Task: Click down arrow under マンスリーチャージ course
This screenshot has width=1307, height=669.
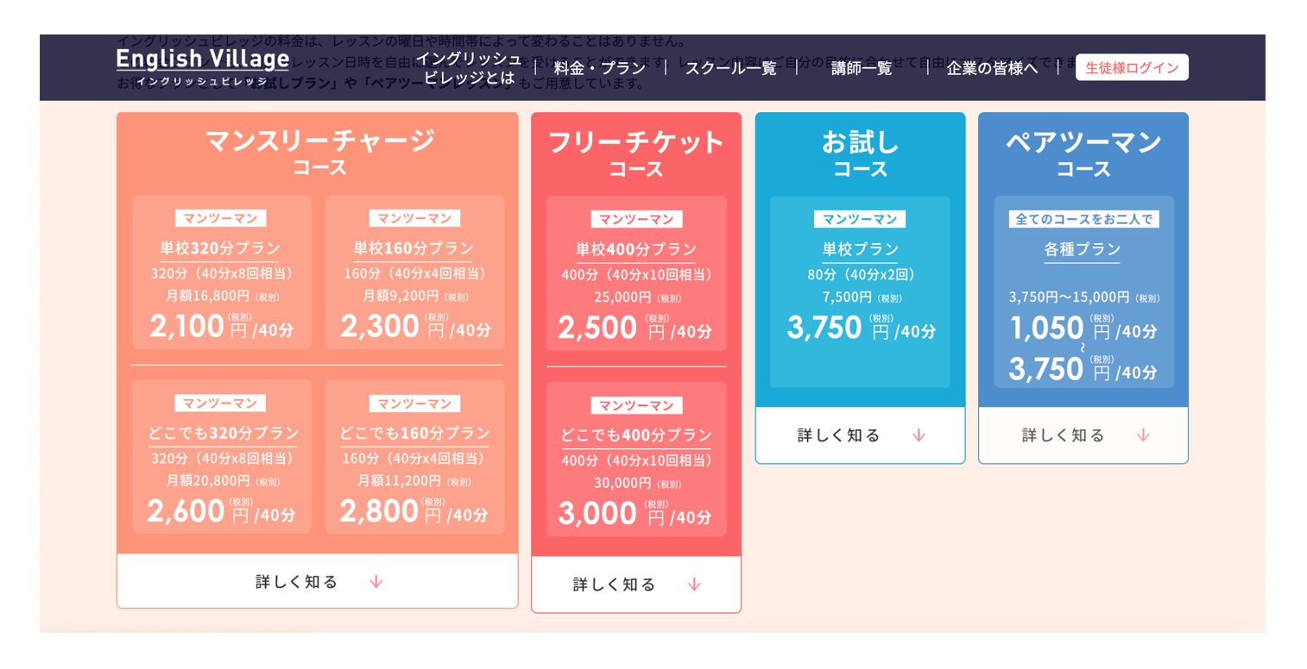Action: [x=376, y=582]
